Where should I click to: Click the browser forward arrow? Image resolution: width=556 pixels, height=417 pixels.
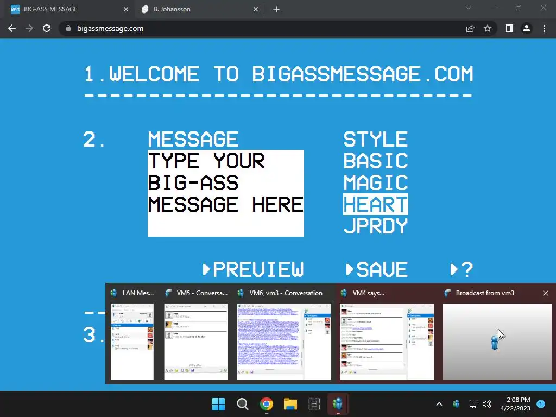29,28
